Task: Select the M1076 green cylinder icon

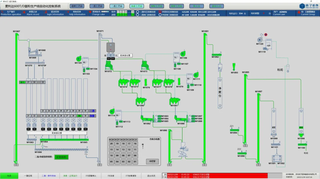Action: (x=146, y=83)
